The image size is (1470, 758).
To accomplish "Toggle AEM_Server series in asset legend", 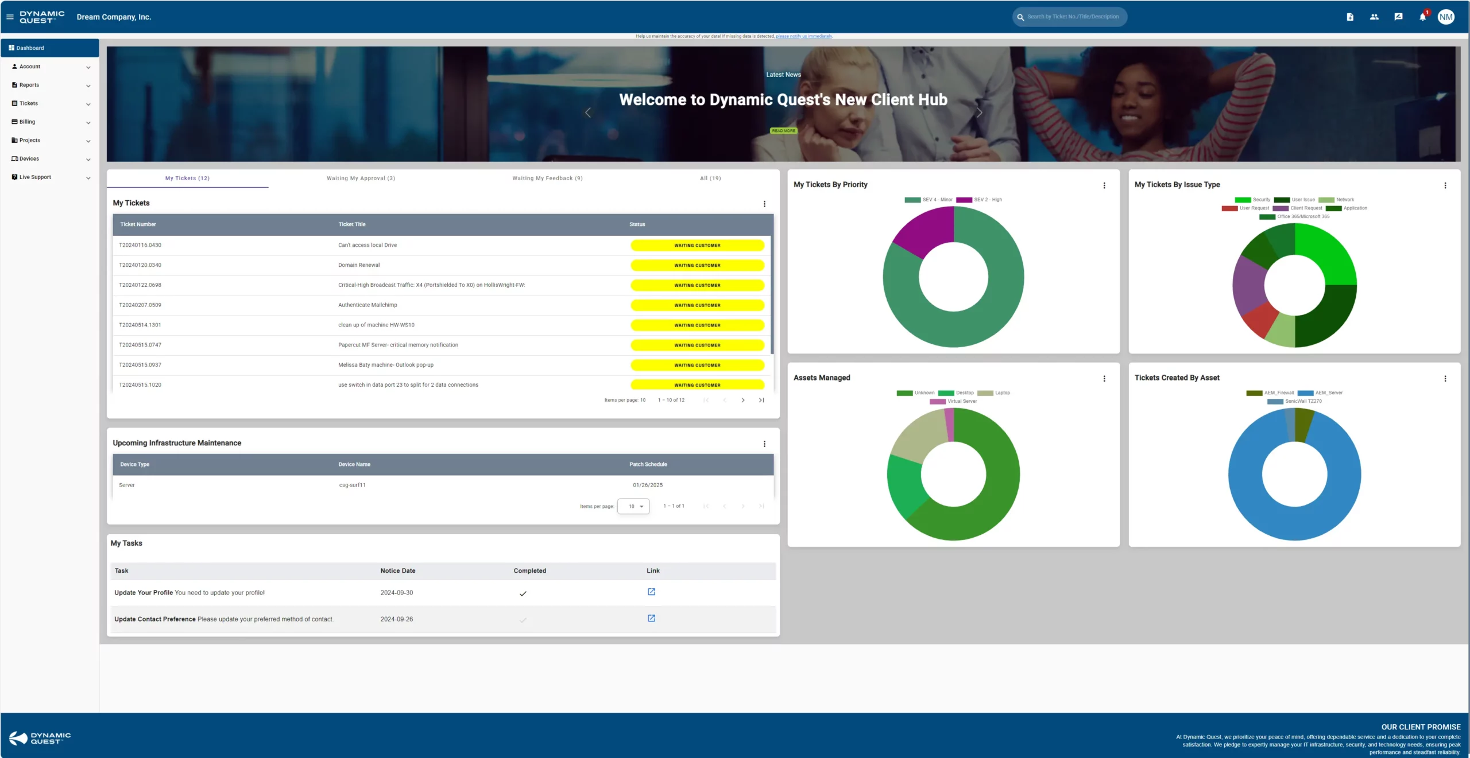I will tap(1320, 393).
